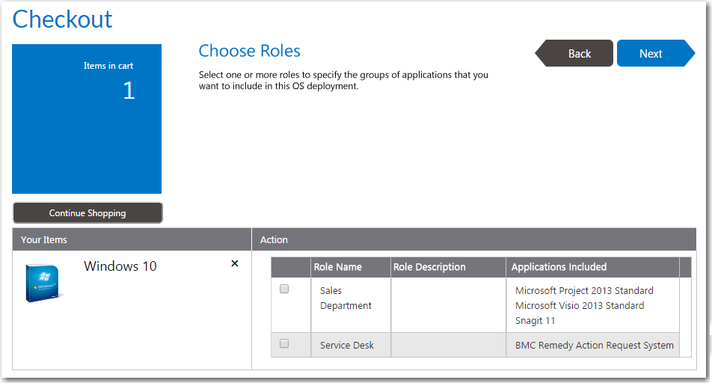This screenshot has width=712, height=383.
Task: Select the Applications Included column header
Action: pyautogui.click(x=559, y=267)
